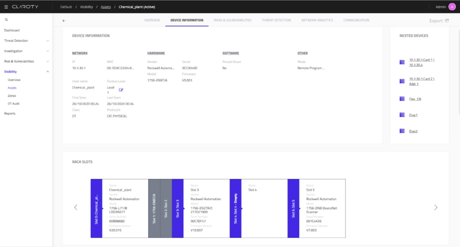The height and width of the screenshot is (247, 460).
Task: Click the Export button
Action: pos(438,21)
